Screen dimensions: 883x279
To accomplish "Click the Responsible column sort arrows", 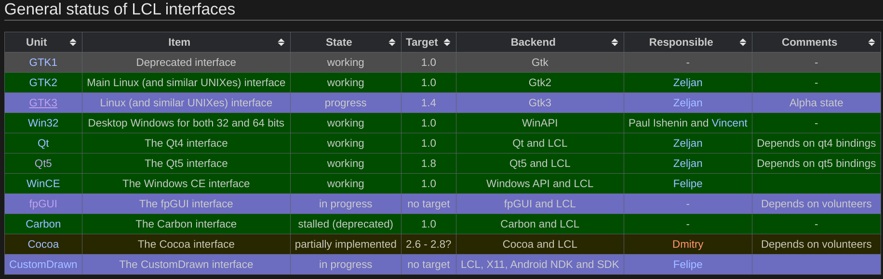I will point(743,42).
